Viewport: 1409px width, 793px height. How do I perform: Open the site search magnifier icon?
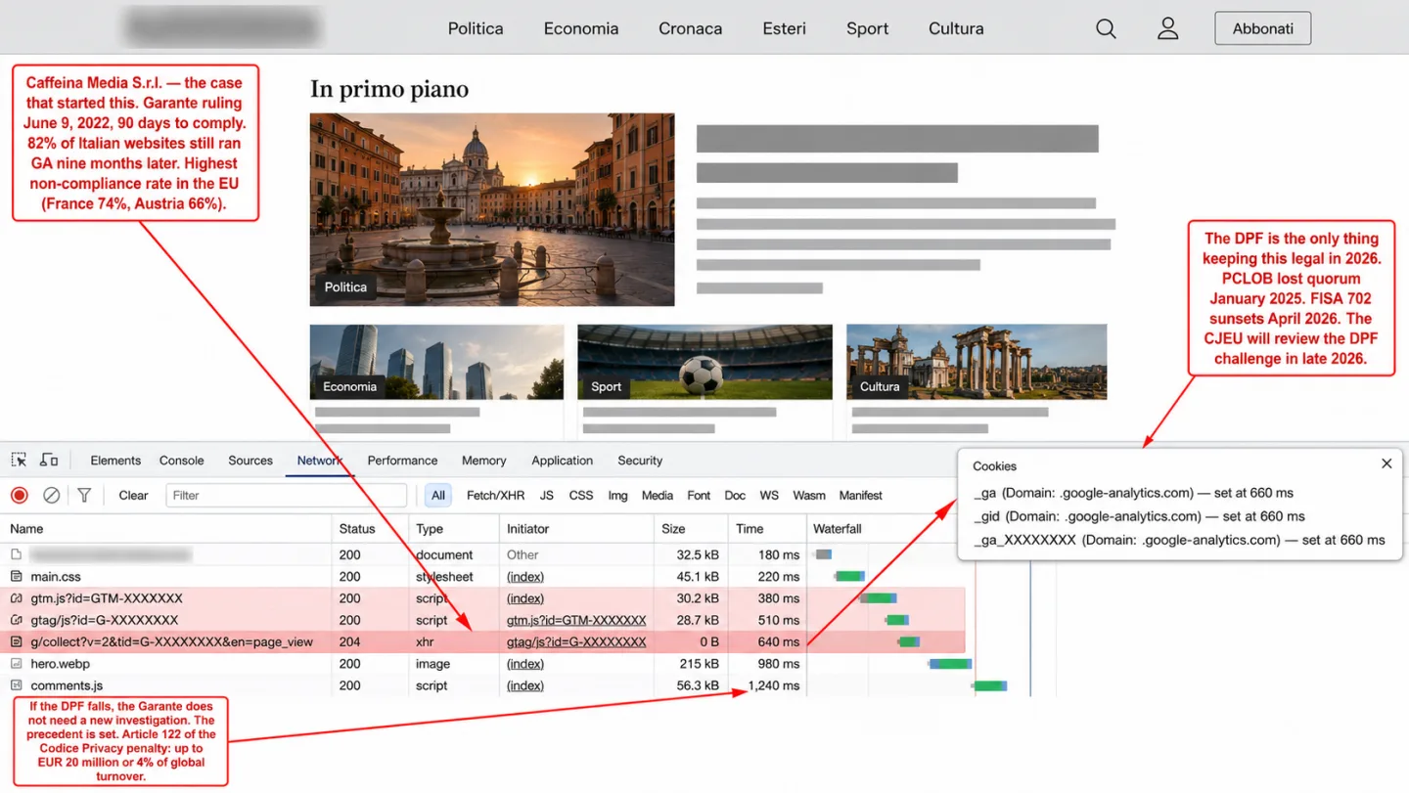point(1106,28)
